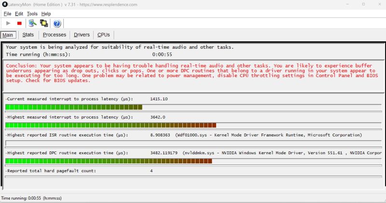Screen dimensions: 386x203
Task: Open the Tools menu
Action: 32,14
